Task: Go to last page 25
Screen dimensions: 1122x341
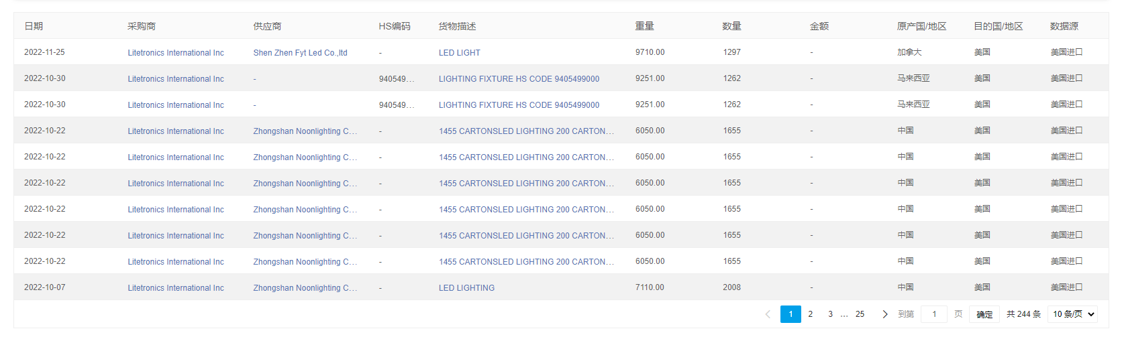Action: tap(860, 314)
